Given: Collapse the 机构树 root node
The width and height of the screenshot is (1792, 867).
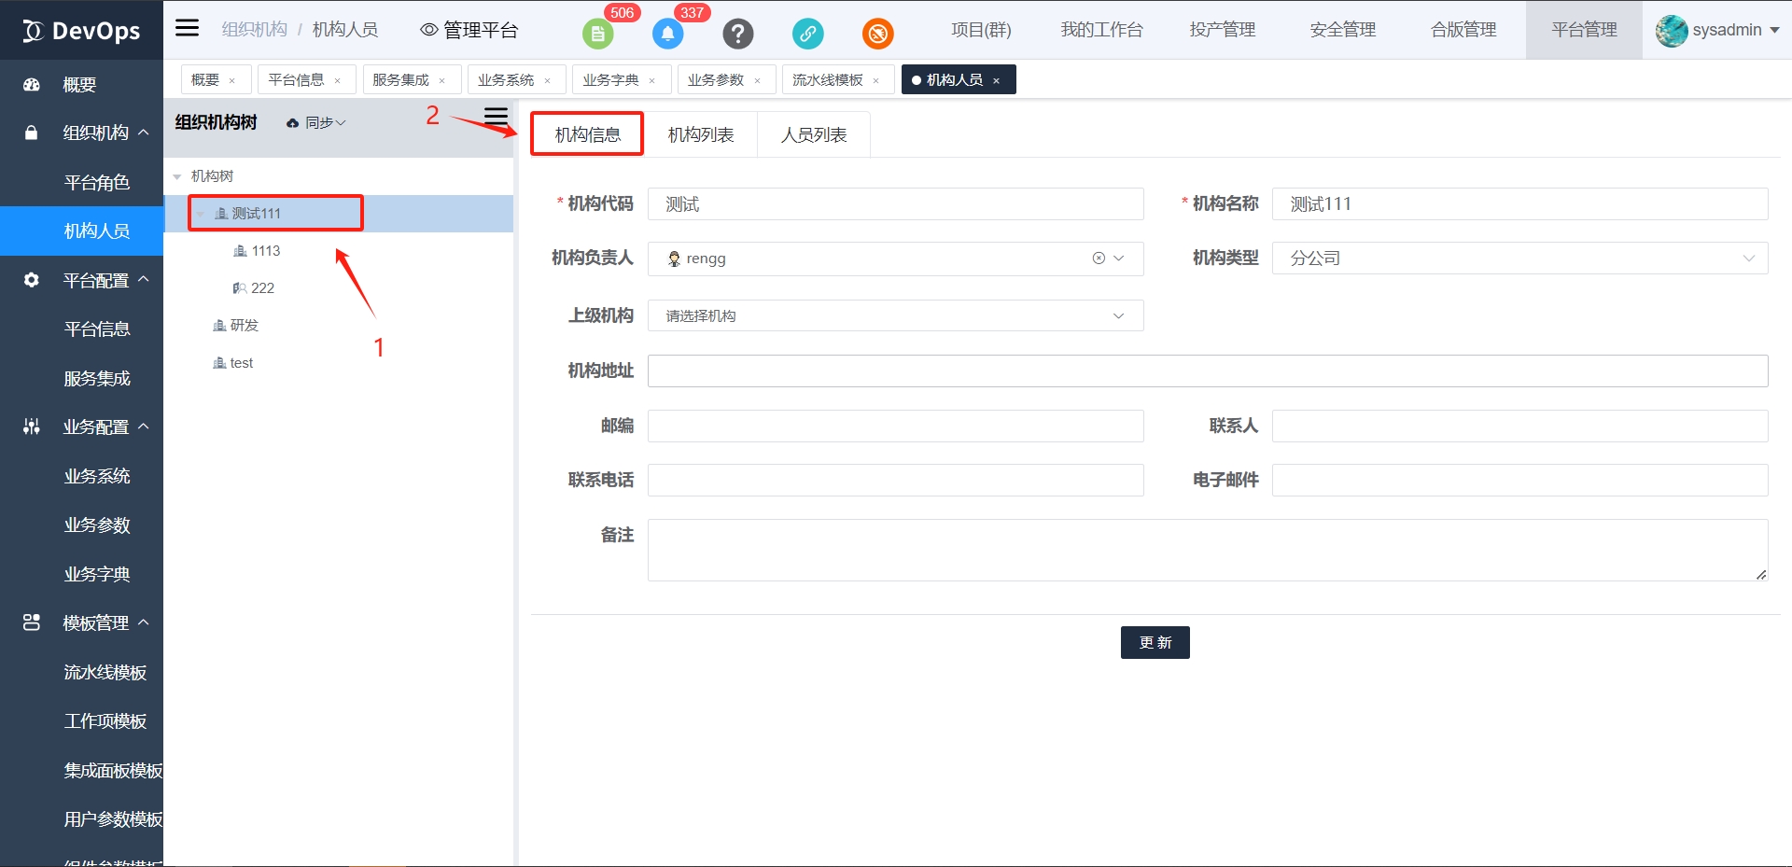Looking at the screenshot, I should (177, 176).
